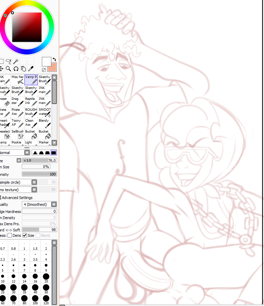The width and height of the screenshot is (264, 306).
Task: Open the 4 (Smoothest) quality dropdown
Action: pos(54,204)
